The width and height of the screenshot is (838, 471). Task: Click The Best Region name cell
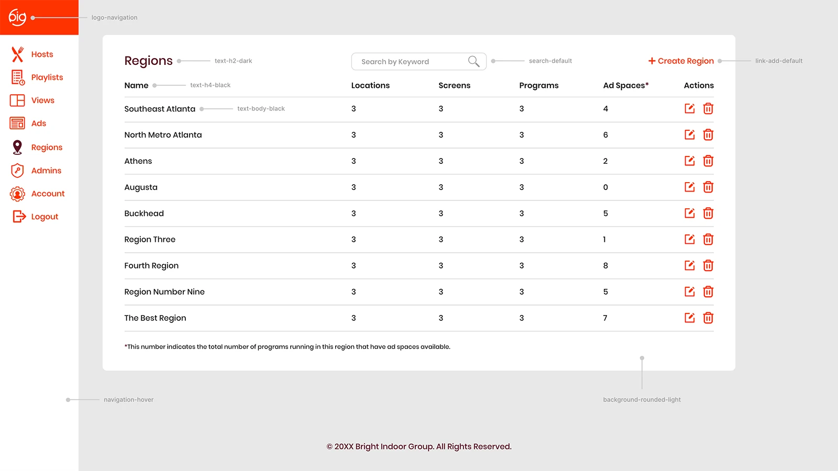[x=155, y=318]
